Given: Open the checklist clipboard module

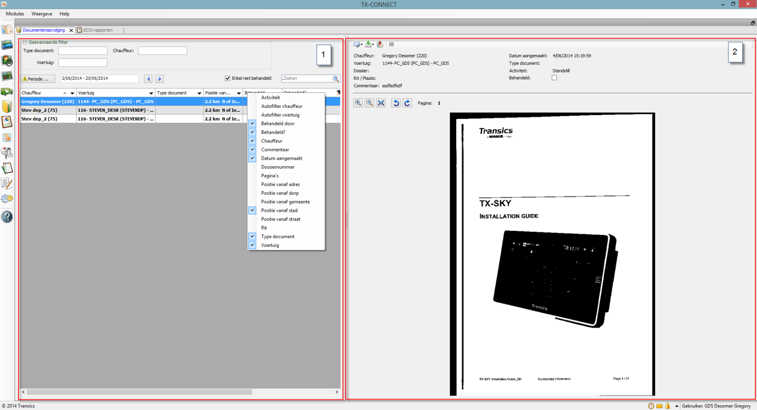Looking at the screenshot, I should tap(7, 168).
